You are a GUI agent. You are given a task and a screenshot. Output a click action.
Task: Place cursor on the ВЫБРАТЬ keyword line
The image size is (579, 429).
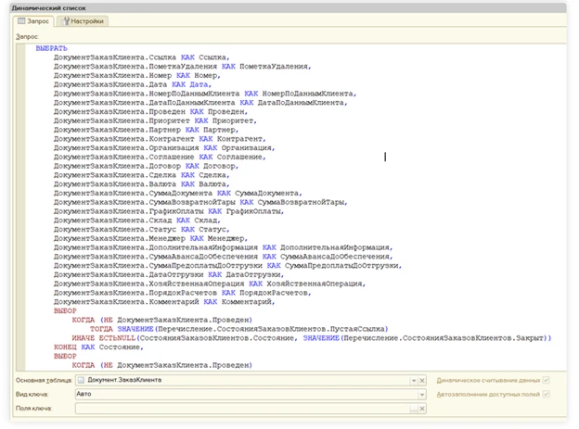coord(51,48)
